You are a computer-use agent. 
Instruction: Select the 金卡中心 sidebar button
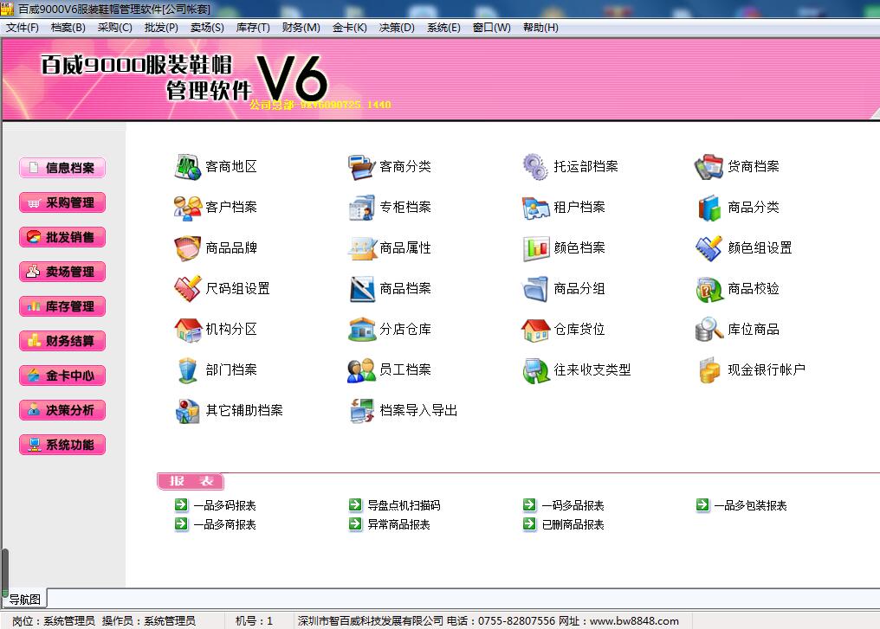[62, 375]
